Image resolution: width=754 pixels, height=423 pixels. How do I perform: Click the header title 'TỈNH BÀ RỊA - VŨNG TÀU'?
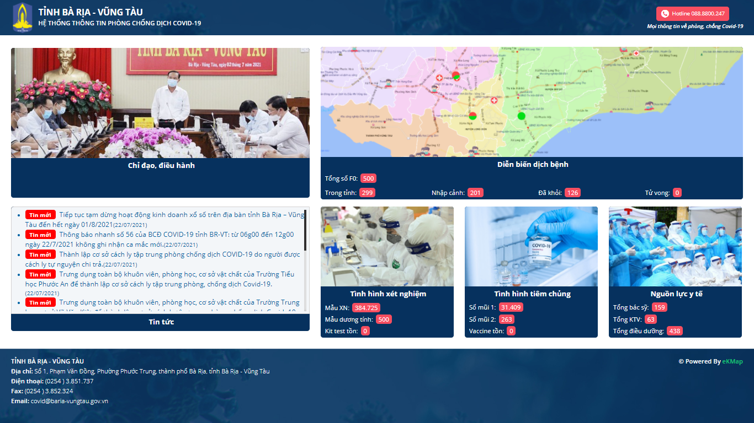click(x=91, y=12)
